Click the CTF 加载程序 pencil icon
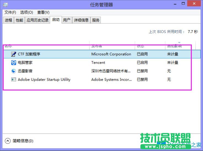This screenshot has height=151, width=203. [14, 54]
